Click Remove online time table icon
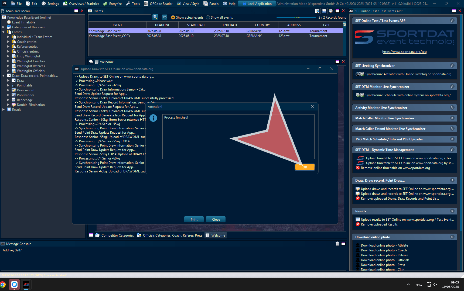Screen dimensions: 464x291 click(x=358, y=168)
